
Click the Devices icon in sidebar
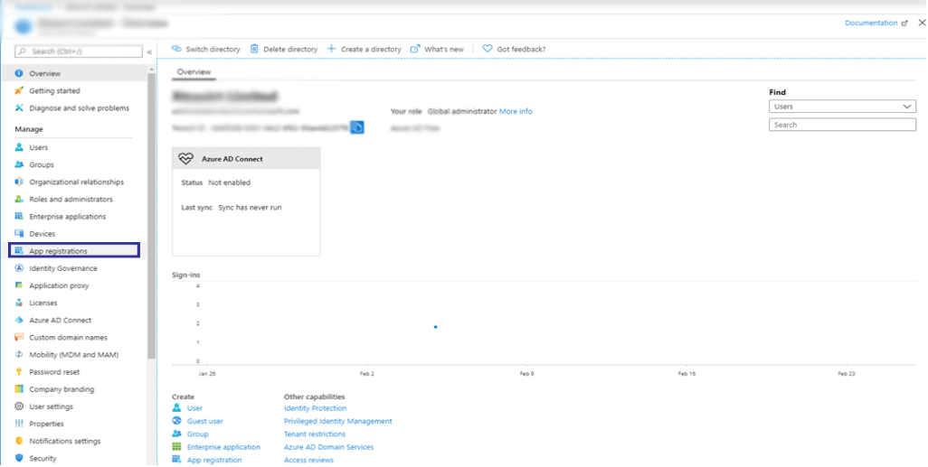click(x=19, y=233)
